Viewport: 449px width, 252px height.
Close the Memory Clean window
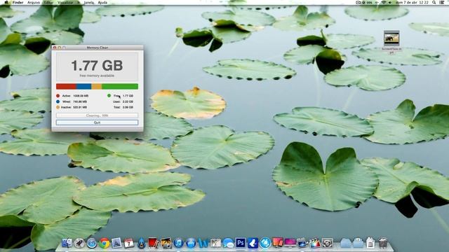(55, 48)
